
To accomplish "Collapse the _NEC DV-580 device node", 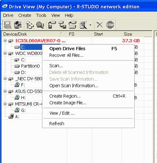I will 5,78.
